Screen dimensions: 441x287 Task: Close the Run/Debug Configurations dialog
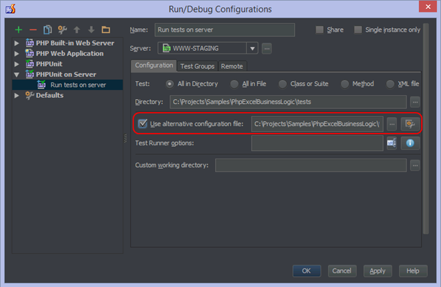(x=428, y=6)
